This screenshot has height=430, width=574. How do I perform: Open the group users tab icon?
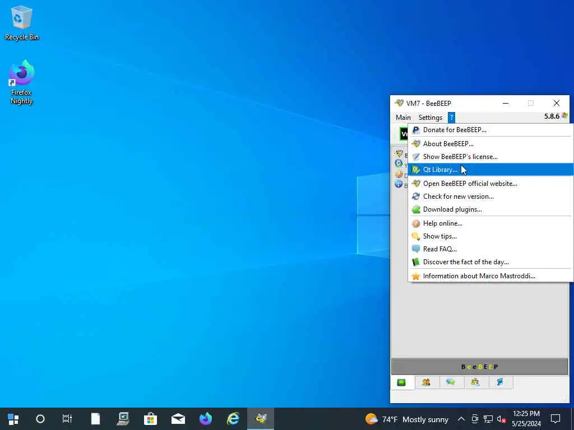coord(475,382)
